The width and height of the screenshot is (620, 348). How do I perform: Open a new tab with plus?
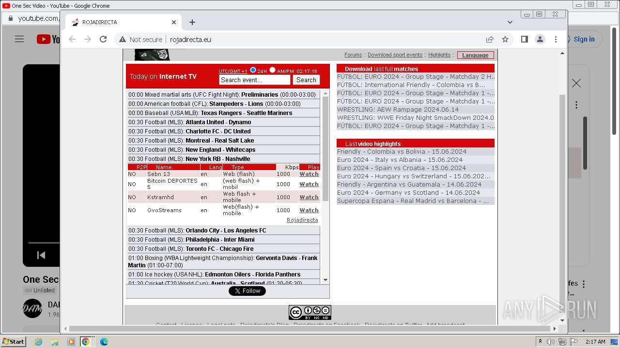point(192,22)
